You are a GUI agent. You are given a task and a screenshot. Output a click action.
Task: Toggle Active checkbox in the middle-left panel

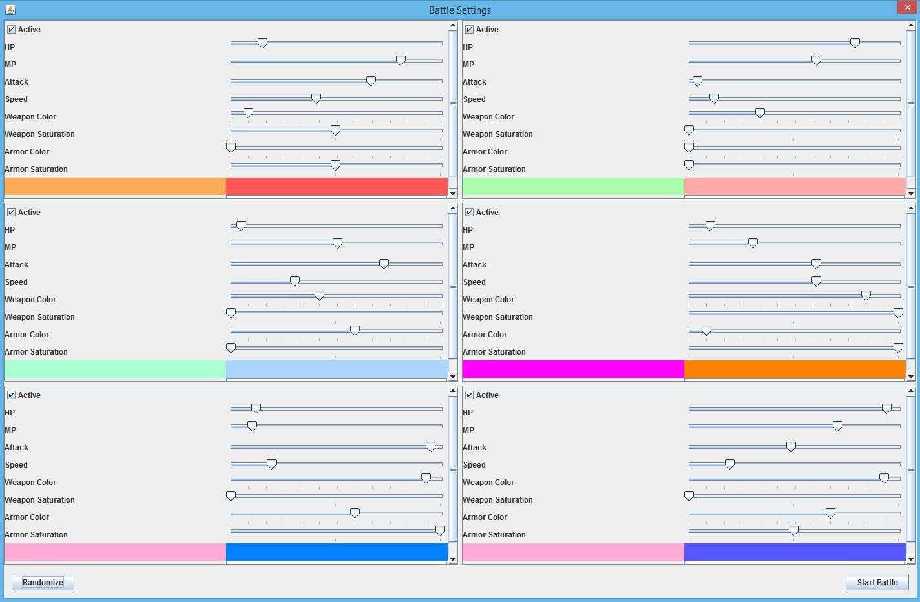click(11, 213)
